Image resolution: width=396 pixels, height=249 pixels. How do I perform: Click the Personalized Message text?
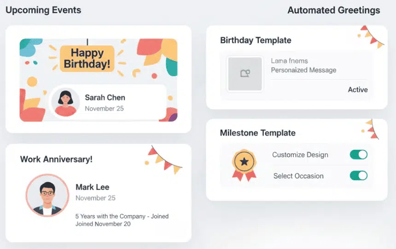click(303, 70)
